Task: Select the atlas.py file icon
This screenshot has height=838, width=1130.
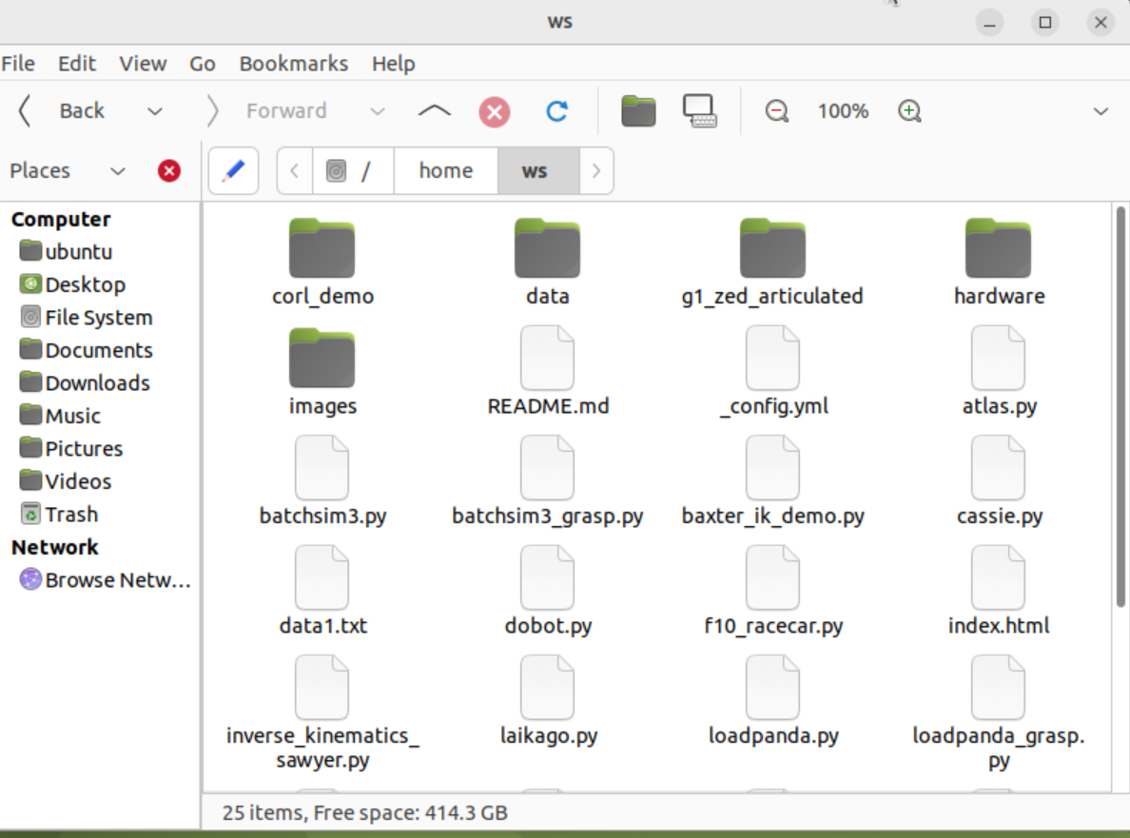Action: tap(998, 358)
